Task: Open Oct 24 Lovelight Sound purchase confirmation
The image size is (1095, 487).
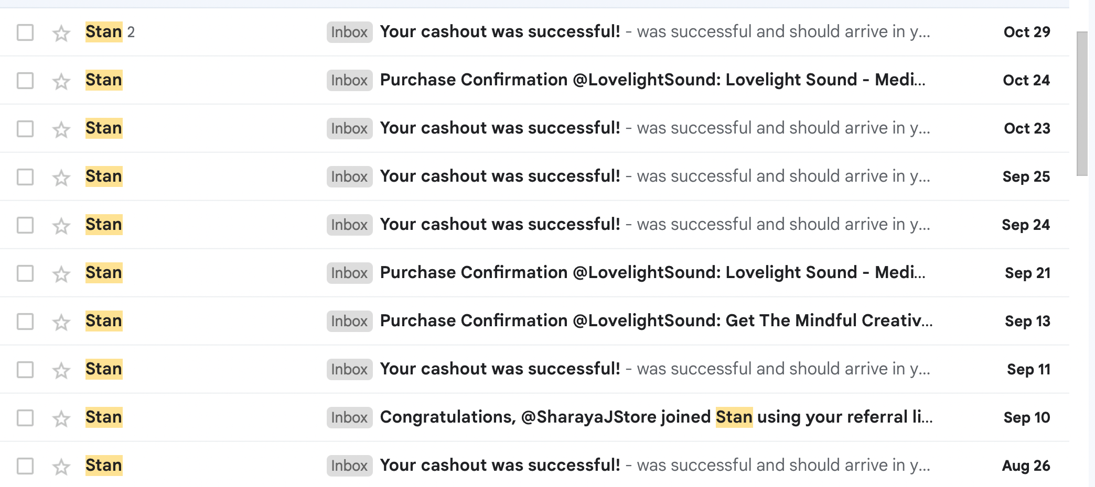Action: point(652,80)
